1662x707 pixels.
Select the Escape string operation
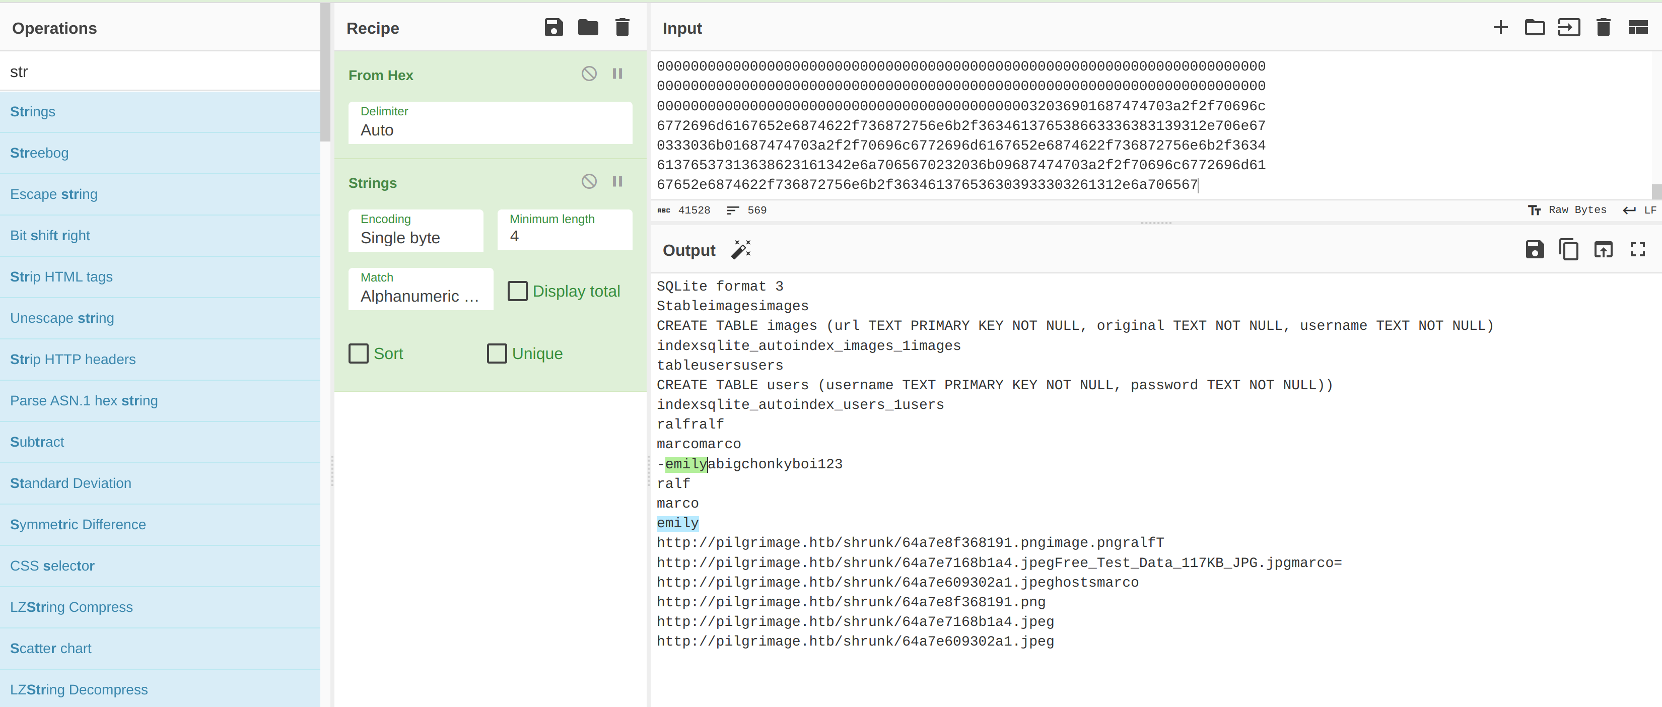[x=160, y=194]
